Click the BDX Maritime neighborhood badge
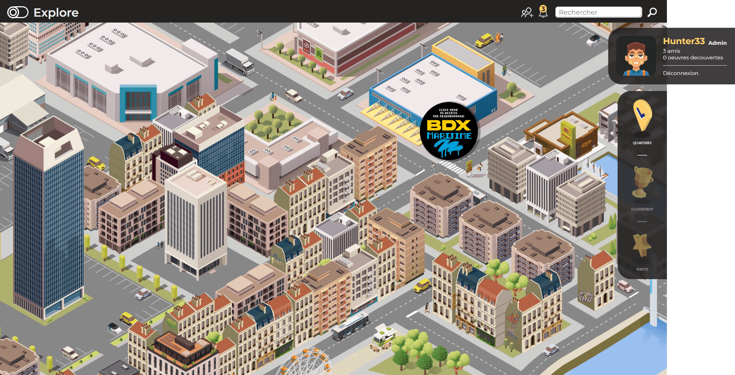This screenshot has width=735, height=375. [448, 131]
